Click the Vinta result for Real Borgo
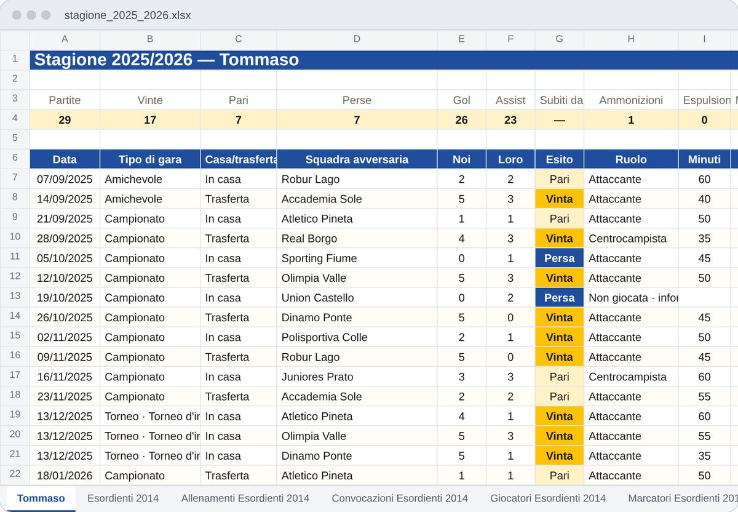This screenshot has width=738, height=512. [x=559, y=238]
